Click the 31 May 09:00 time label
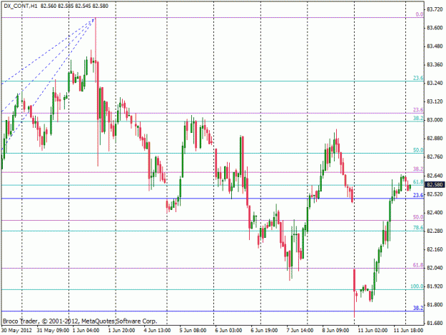Viewport: 446px width, 335px height. tap(53, 330)
